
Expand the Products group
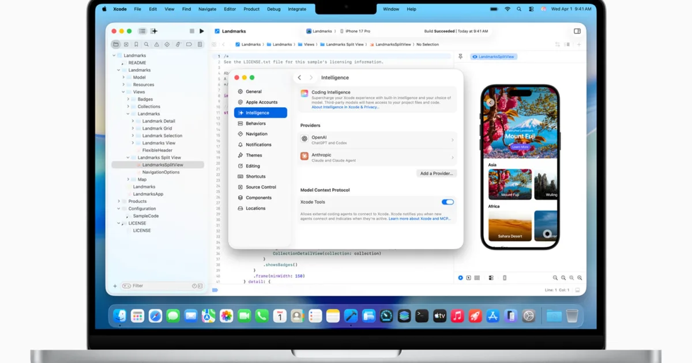click(118, 201)
